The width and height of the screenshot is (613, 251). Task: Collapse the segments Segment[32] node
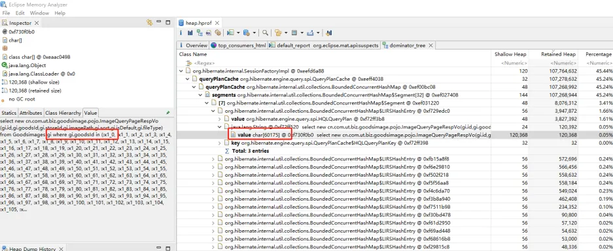[201, 95]
